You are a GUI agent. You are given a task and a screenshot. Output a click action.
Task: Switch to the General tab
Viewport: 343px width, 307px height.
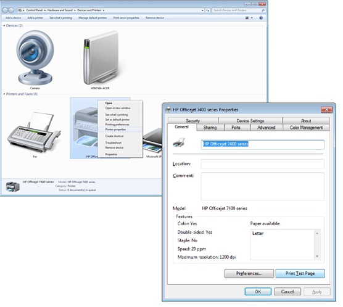181,127
